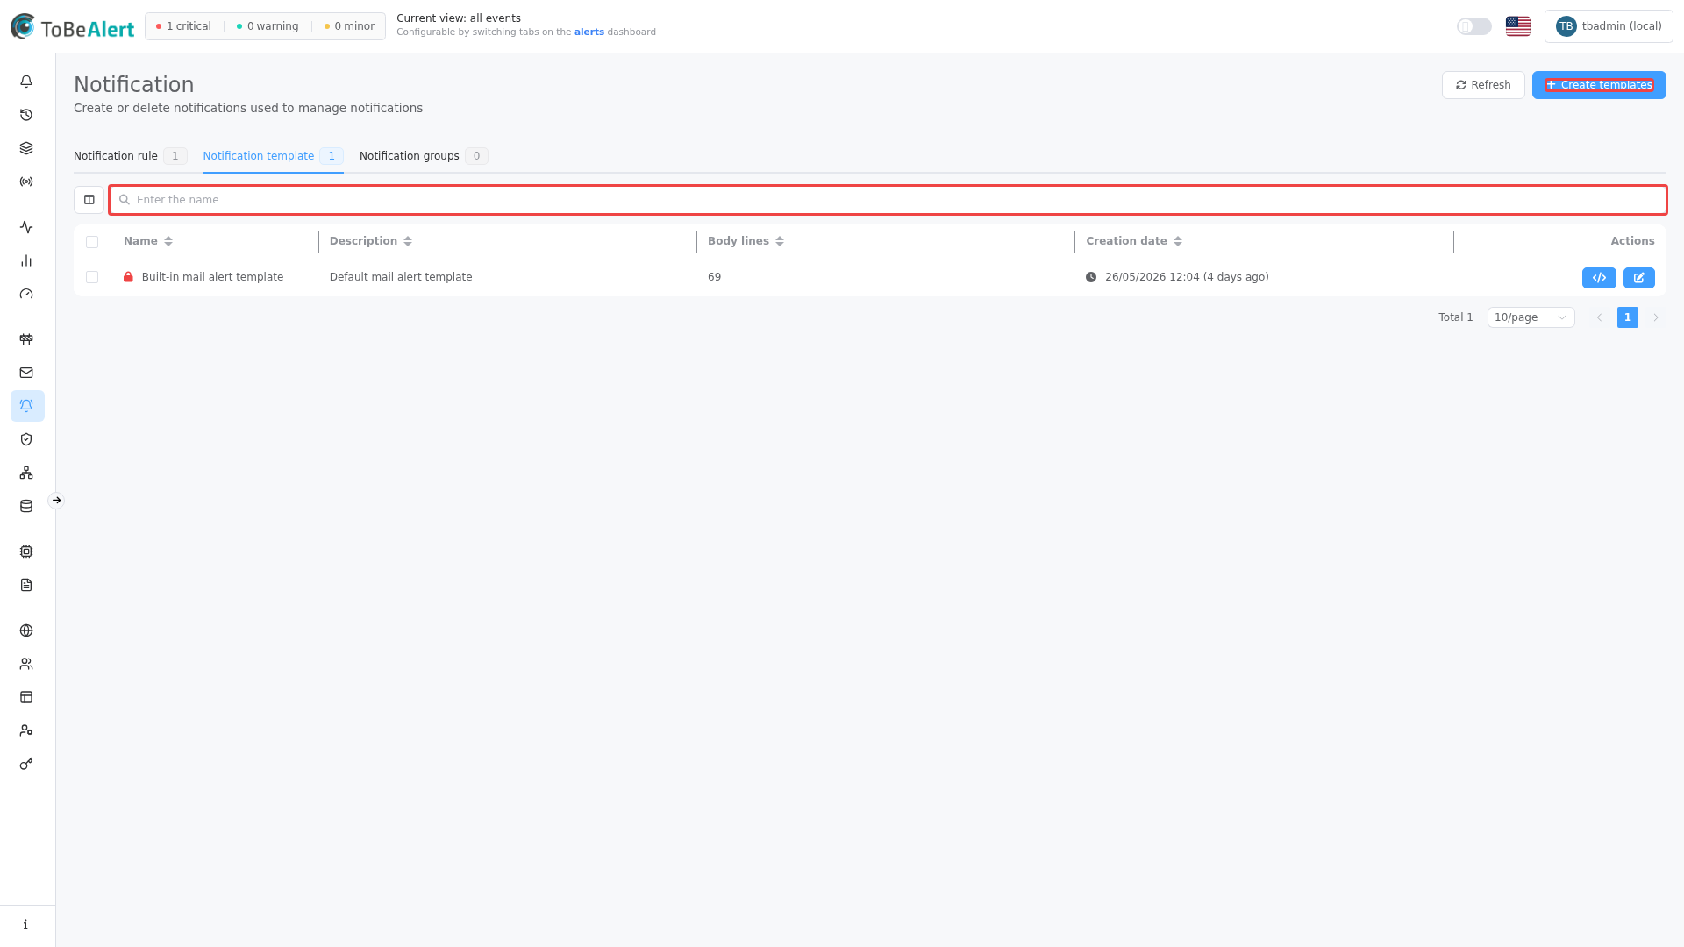Image resolution: width=1684 pixels, height=947 pixels.
Task: Open the US flag language selector
Action: [1517, 26]
